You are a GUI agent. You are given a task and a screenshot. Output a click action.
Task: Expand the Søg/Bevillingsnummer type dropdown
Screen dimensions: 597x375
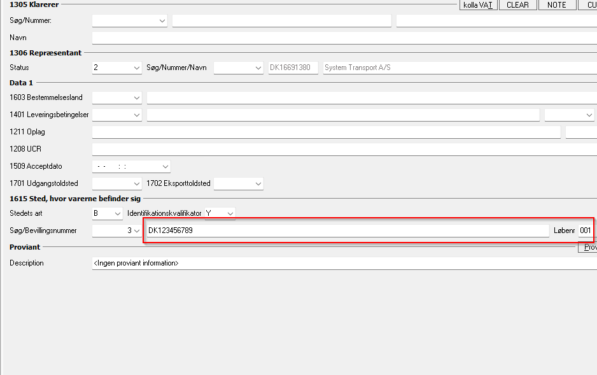pyautogui.click(x=136, y=230)
